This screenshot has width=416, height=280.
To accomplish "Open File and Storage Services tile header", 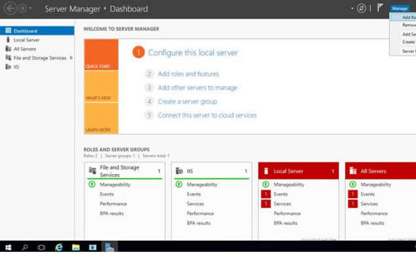I will (125, 171).
